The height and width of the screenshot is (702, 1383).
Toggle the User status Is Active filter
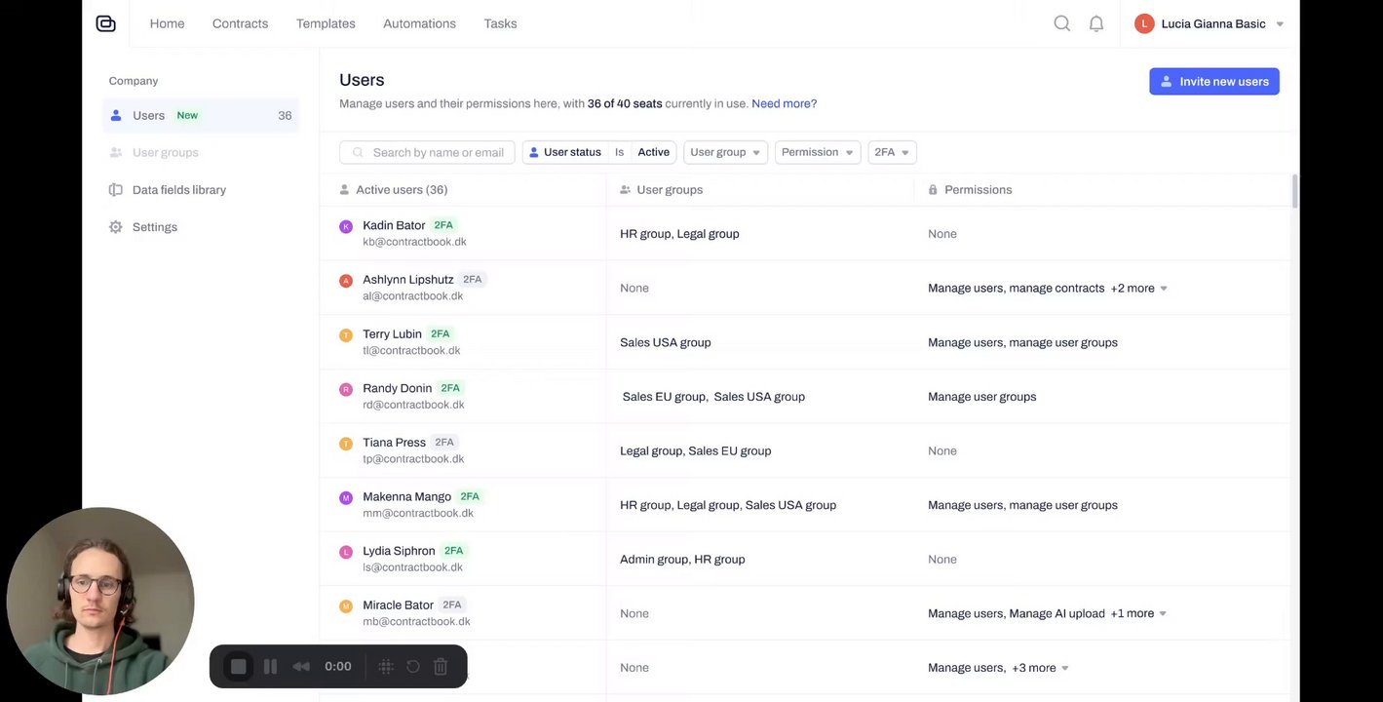(x=599, y=152)
